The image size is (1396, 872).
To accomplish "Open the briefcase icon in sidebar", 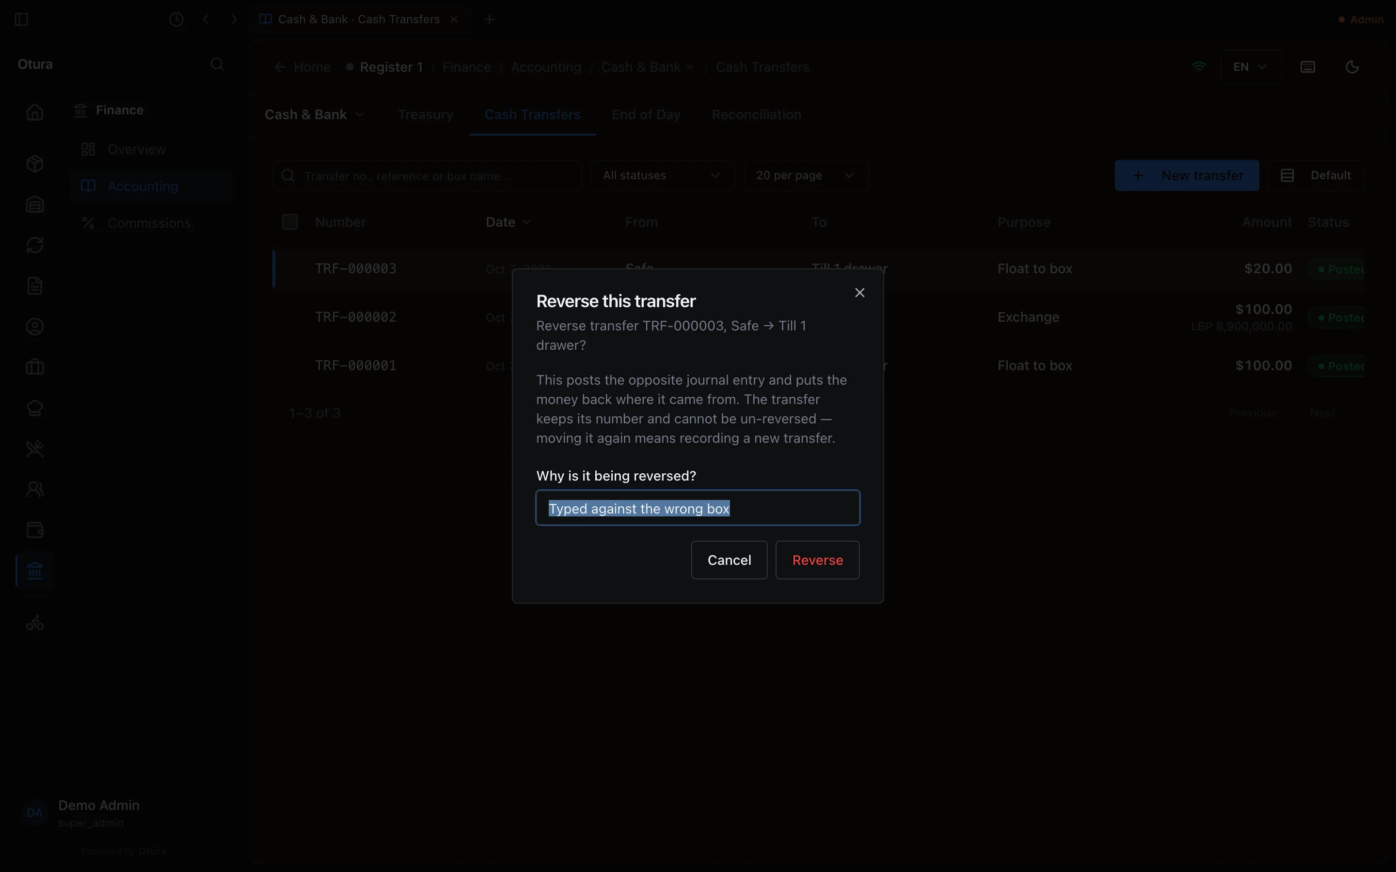I will pyautogui.click(x=35, y=367).
